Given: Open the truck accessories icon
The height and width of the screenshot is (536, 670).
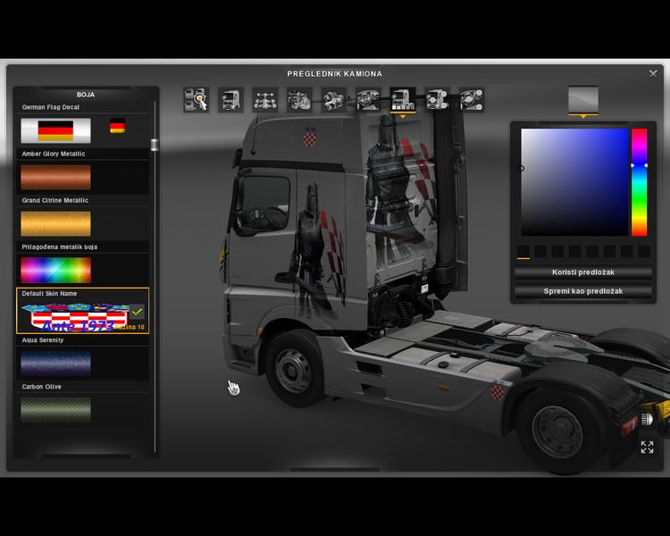Looking at the screenshot, I should click(x=437, y=99).
